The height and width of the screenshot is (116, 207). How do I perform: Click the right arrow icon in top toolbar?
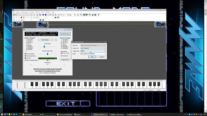tap(61, 15)
